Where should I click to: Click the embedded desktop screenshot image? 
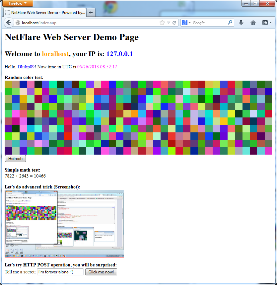(x=64, y=224)
